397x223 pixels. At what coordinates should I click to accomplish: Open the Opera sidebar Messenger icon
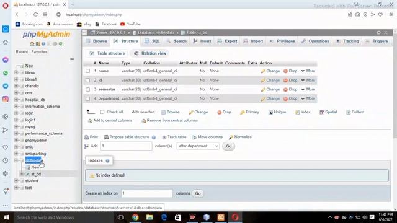(6, 60)
